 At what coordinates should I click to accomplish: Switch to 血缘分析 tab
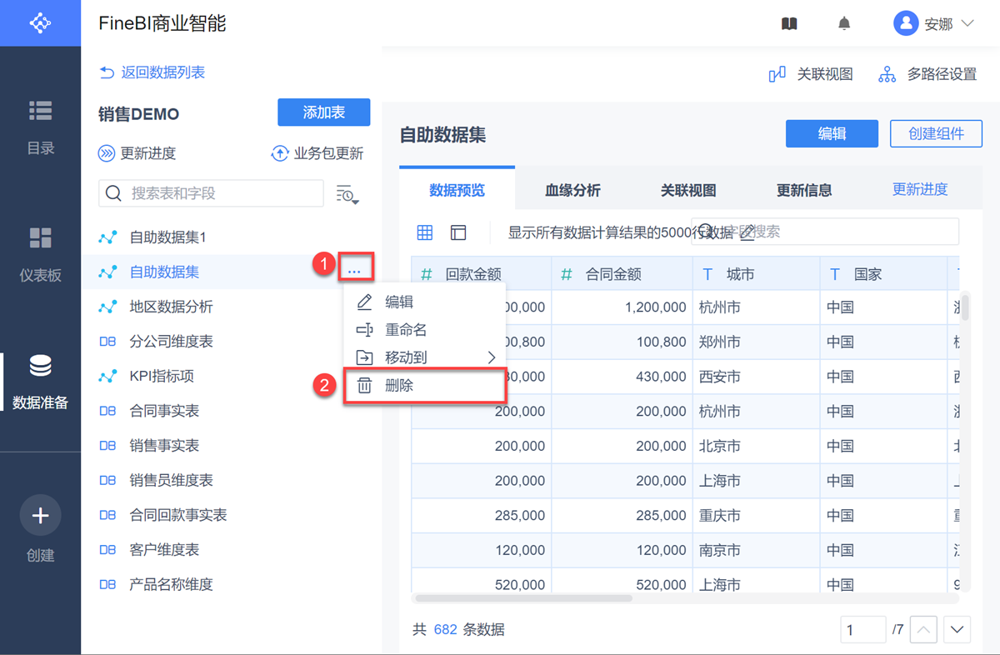(x=572, y=190)
